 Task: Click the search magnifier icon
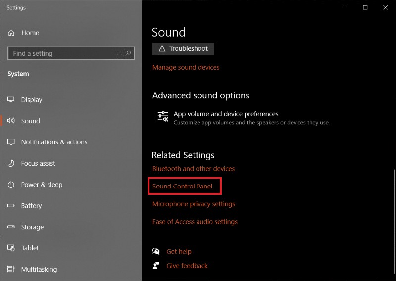(x=128, y=53)
